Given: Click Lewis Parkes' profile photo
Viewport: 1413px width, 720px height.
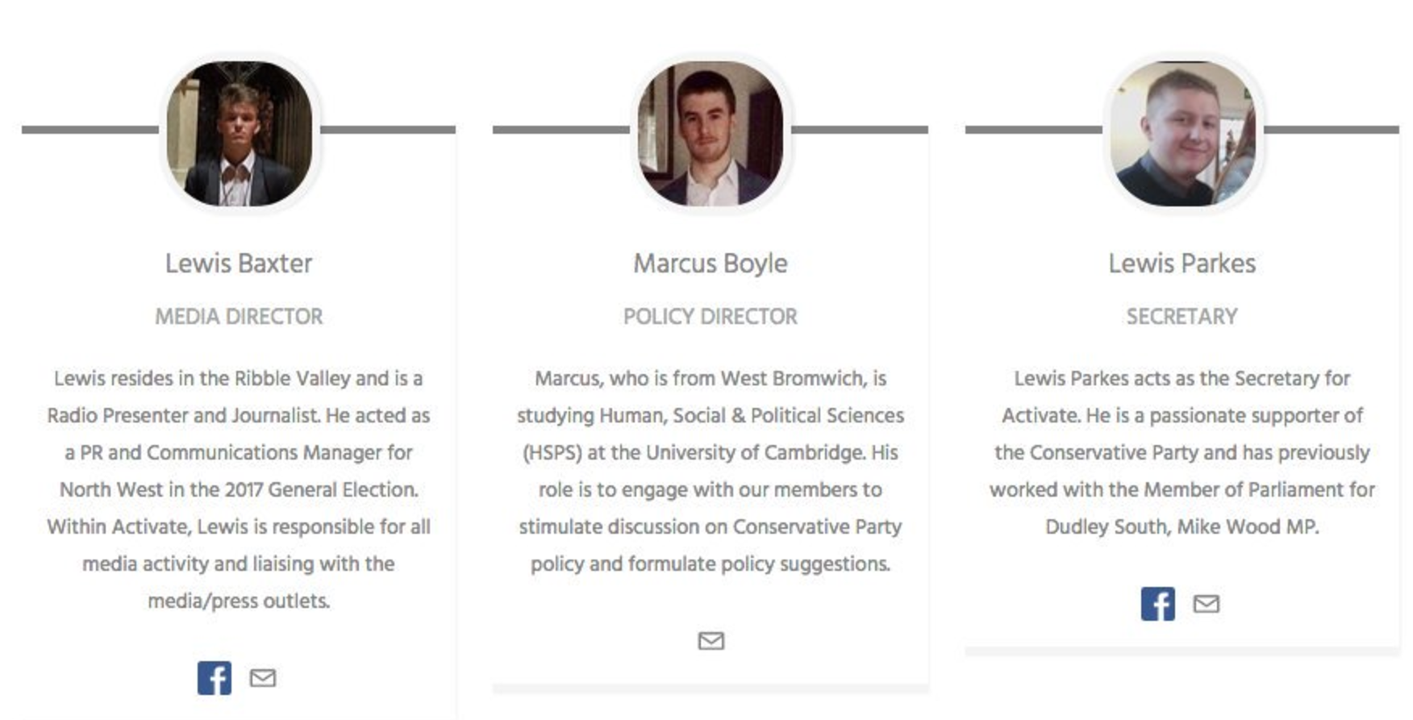Looking at the screenshot, I should pyautogui.click(x=1183, y=133).
